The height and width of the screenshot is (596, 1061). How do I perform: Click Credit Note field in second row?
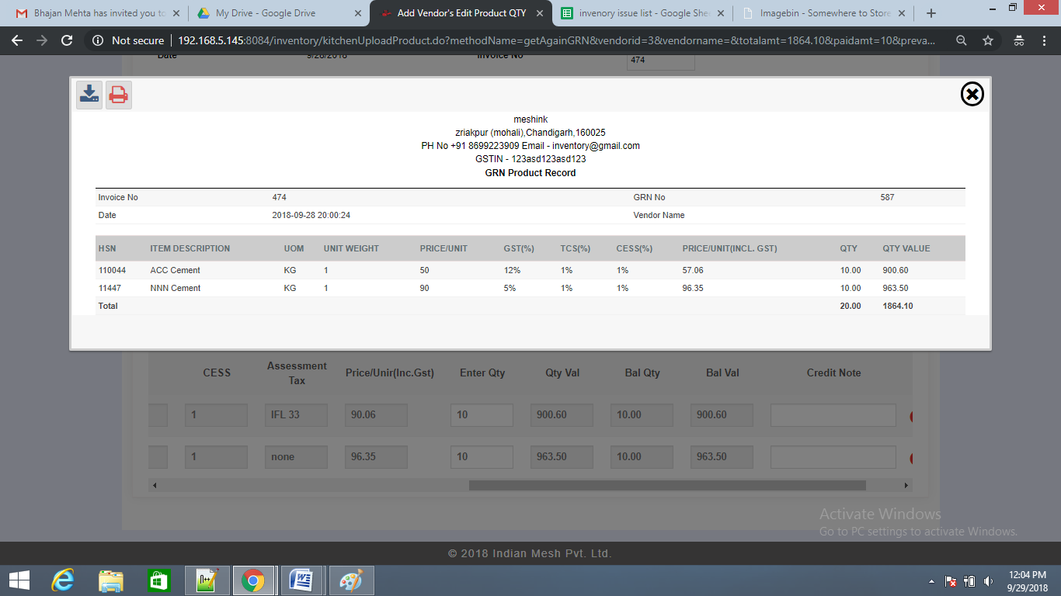pos(833,457)
